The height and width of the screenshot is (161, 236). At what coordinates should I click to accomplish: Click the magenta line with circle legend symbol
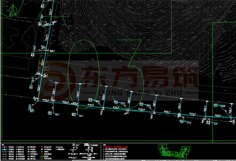tap(4, 147)
